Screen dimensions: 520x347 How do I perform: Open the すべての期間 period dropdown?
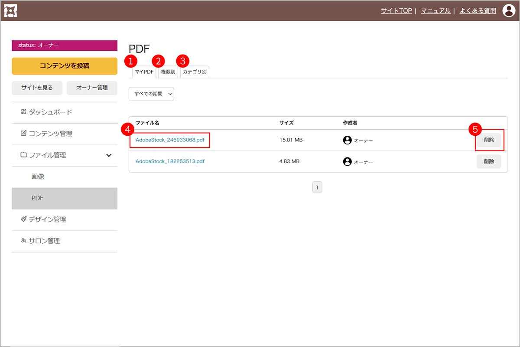click(x=151, y=94)
